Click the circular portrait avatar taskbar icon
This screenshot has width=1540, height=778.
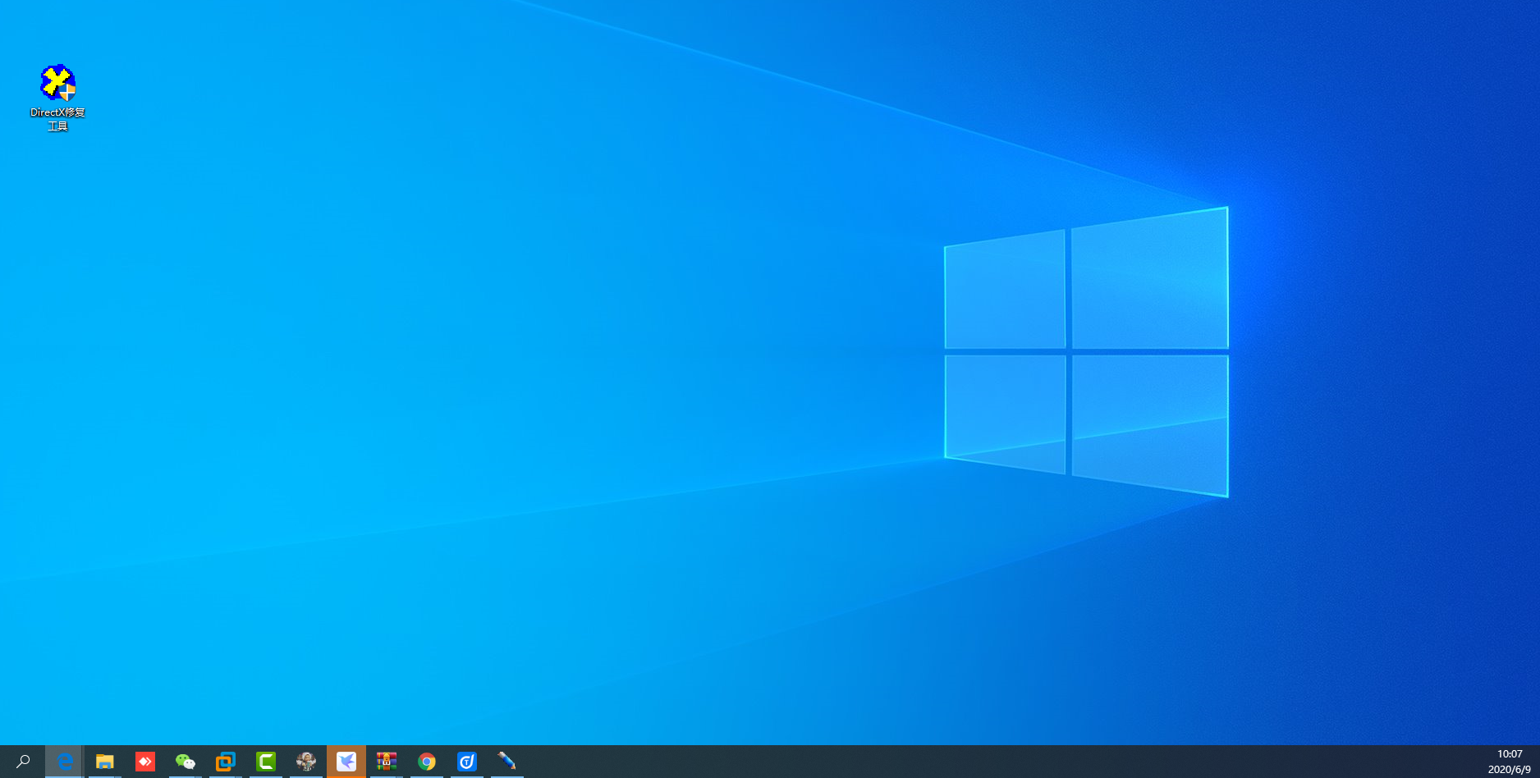[305, 762]
